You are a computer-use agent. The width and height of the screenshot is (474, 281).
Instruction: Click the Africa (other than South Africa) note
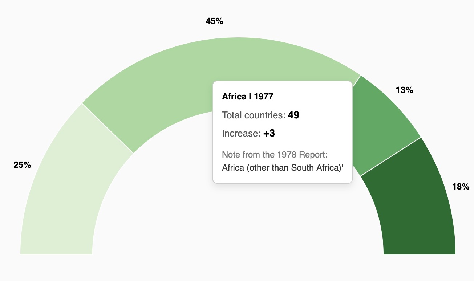click(x=283, y=168)
